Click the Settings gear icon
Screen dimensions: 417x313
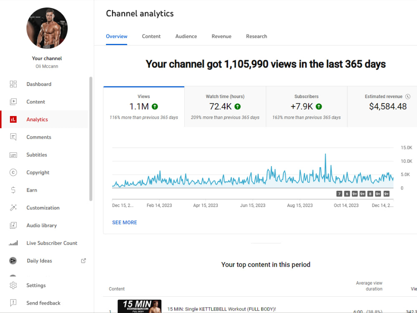[x=13, y=285]
